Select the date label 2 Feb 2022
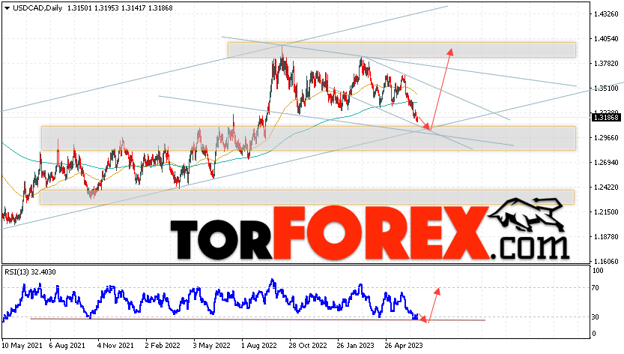624x354 pixels. (x=163, y=345)
